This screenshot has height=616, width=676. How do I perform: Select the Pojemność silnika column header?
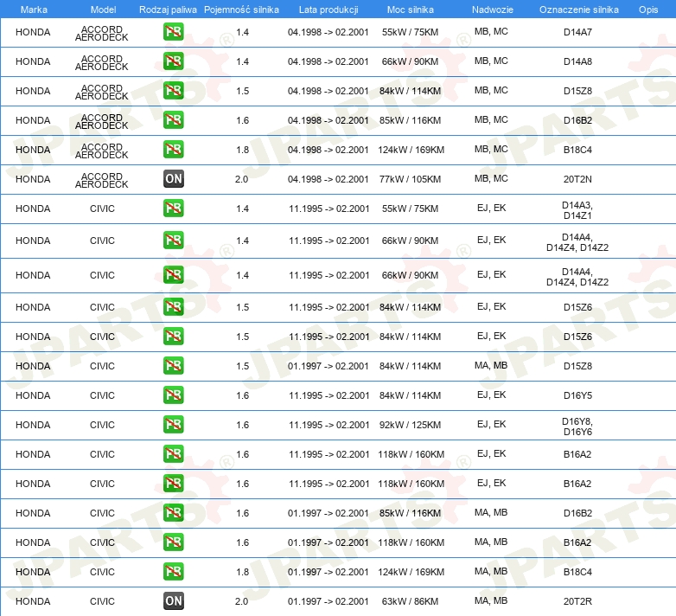point(241,9)
